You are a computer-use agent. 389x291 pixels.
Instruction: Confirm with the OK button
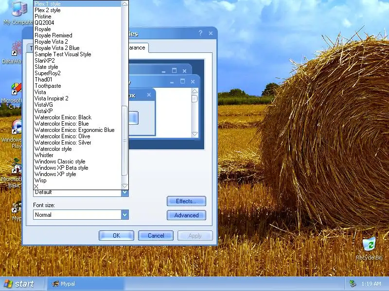116,236
